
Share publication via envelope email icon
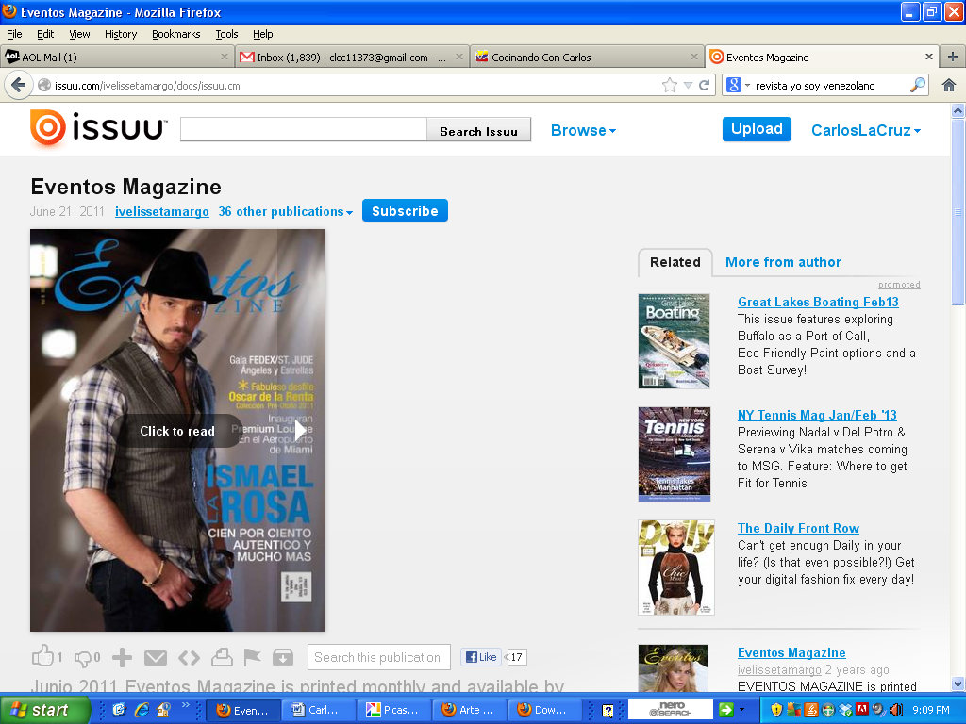156,658
